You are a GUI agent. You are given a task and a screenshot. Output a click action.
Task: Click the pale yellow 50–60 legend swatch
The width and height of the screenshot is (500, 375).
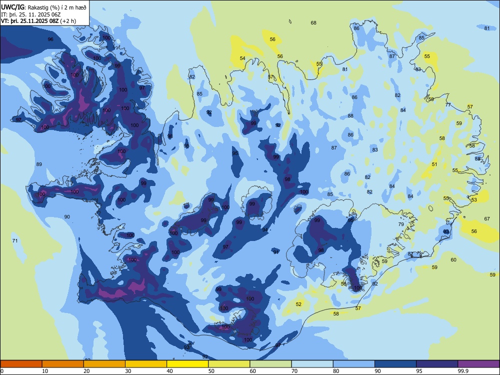[229, 364]
